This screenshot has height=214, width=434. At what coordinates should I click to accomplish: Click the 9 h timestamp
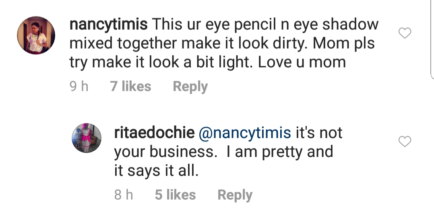pos(79,86)
